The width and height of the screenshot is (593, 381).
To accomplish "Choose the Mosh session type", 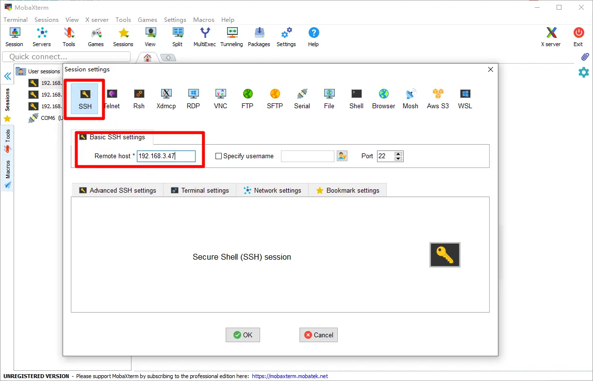I will click(x=411, y=99).
